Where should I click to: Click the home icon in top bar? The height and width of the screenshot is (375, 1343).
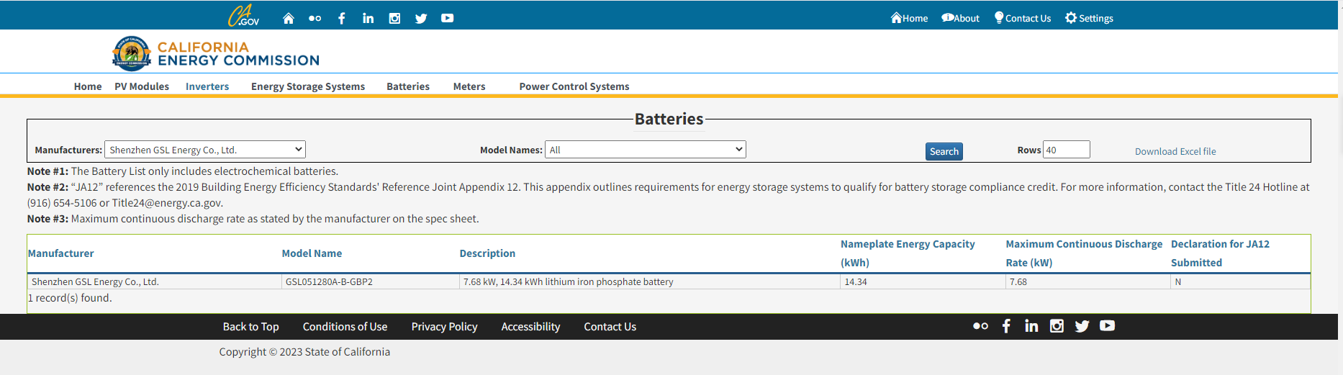coord(288,18)
